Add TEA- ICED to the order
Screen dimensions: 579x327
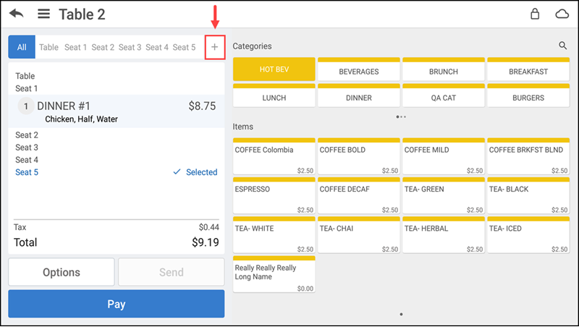point(528,234)
